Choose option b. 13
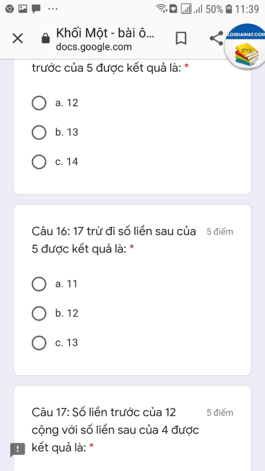This screenshot has width=265, height=471. [55, 133]
